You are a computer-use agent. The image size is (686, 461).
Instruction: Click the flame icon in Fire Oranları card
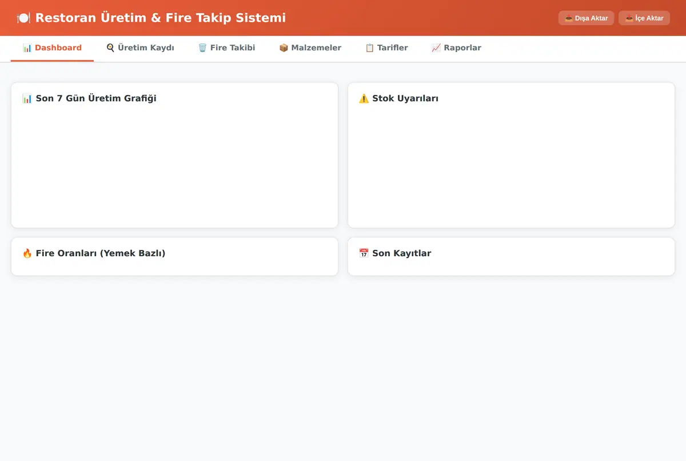click(27, 253)
